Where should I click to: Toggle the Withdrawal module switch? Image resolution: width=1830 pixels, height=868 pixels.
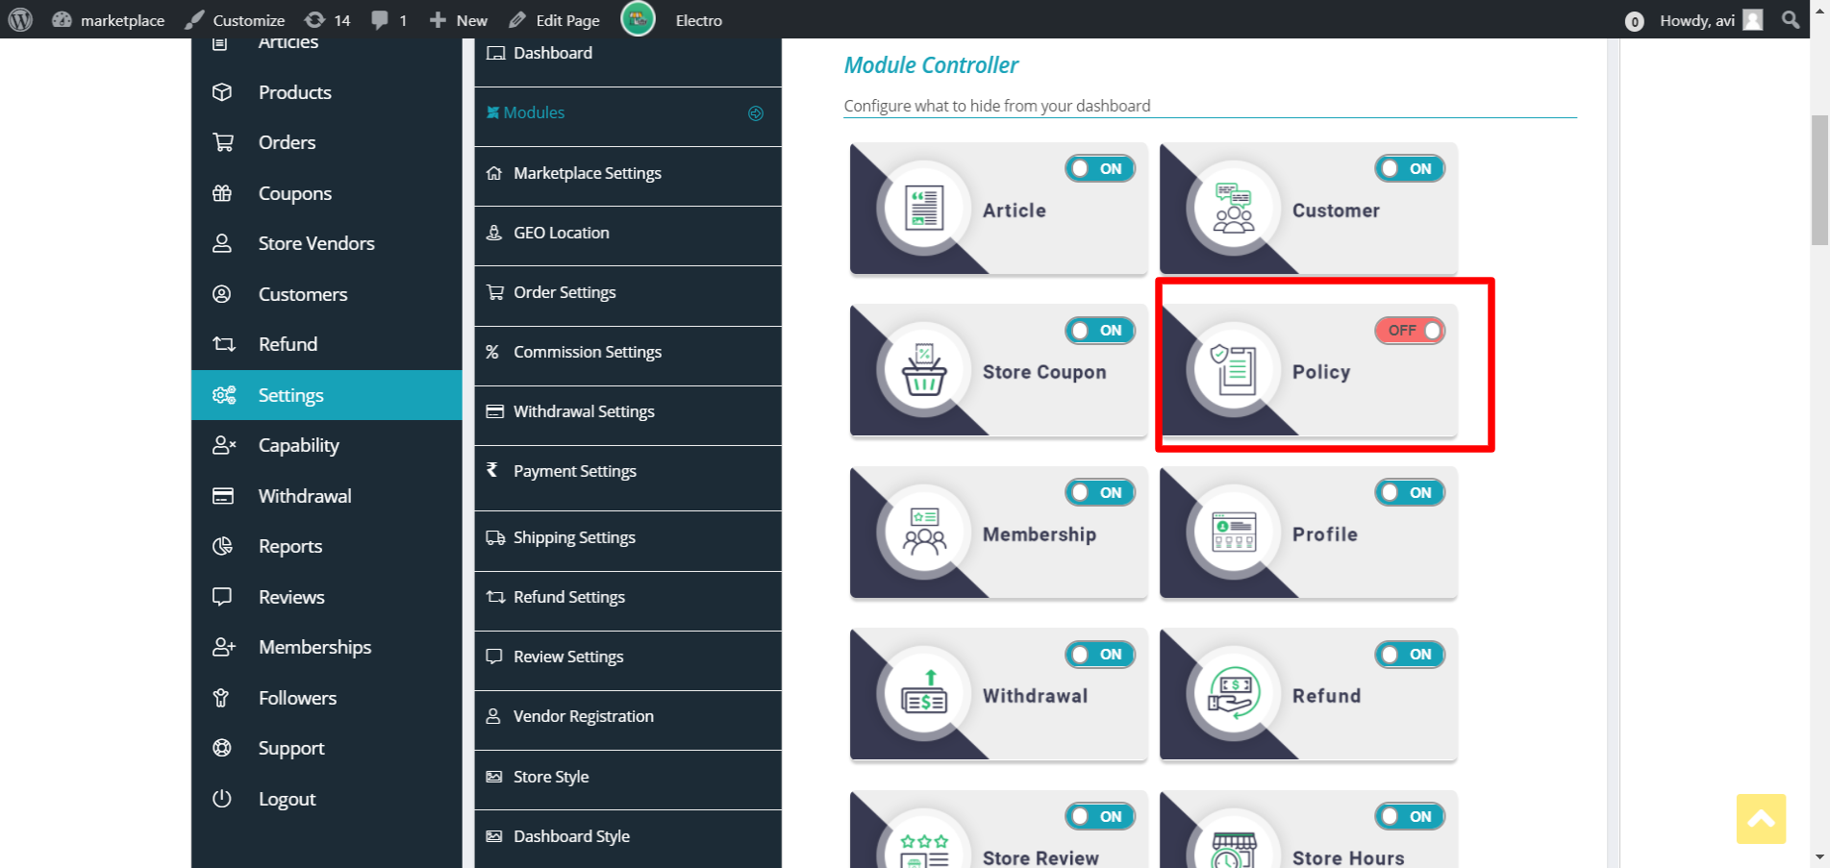1100,655
